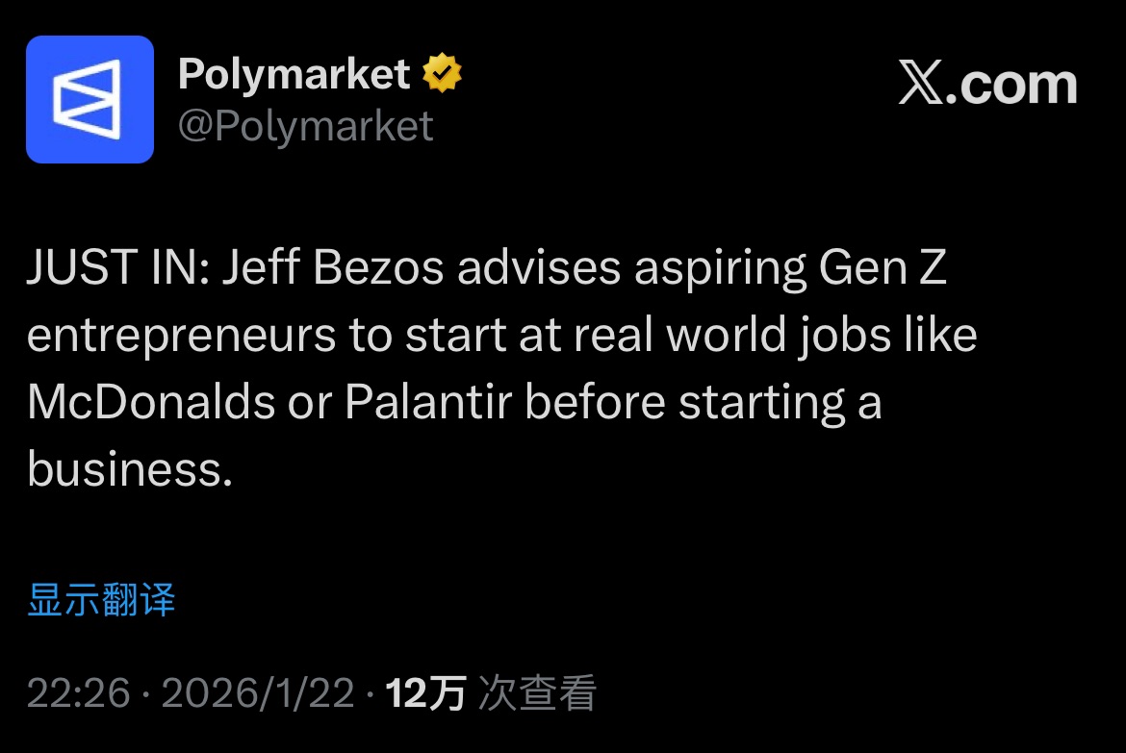
Task: Click the gold verified badge
Action: click(442, 75)
